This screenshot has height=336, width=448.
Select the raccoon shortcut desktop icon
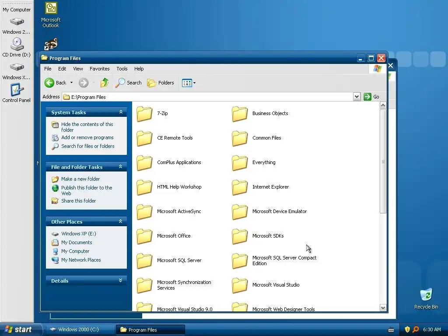tap(51, 44)
